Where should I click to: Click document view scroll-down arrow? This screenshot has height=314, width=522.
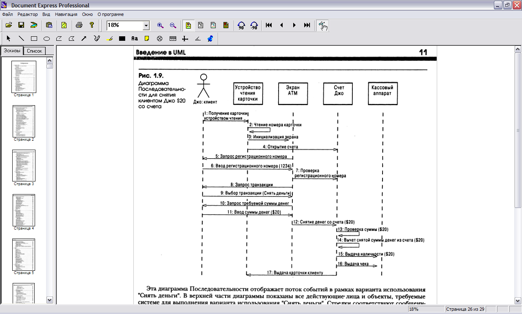518,301
